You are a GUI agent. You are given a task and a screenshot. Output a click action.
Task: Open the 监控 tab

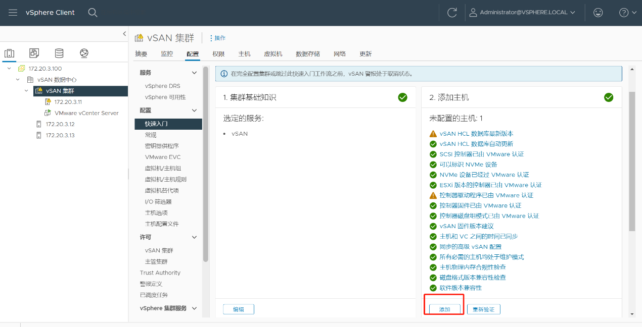coord(167,54)
